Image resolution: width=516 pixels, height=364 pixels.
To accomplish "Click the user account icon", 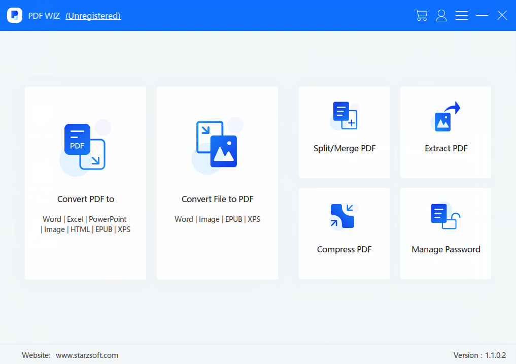I will [x=441, y=15].
